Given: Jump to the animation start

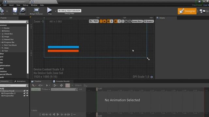Looking at the screenshot, I should 43,114.
